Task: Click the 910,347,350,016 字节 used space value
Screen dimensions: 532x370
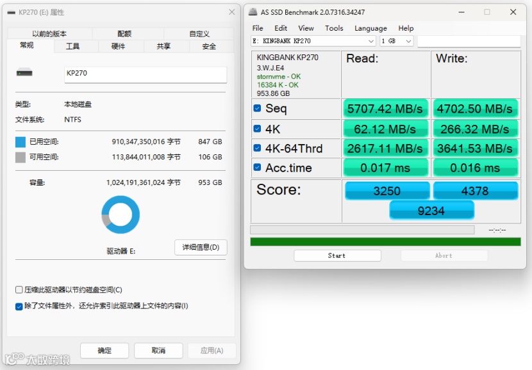Action: pos(146,141)
